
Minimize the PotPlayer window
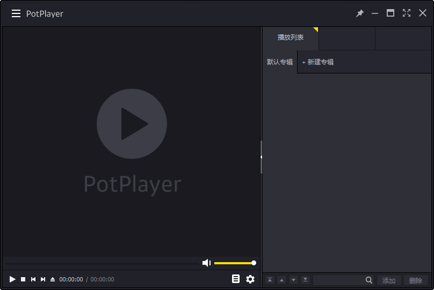point(375,13)
